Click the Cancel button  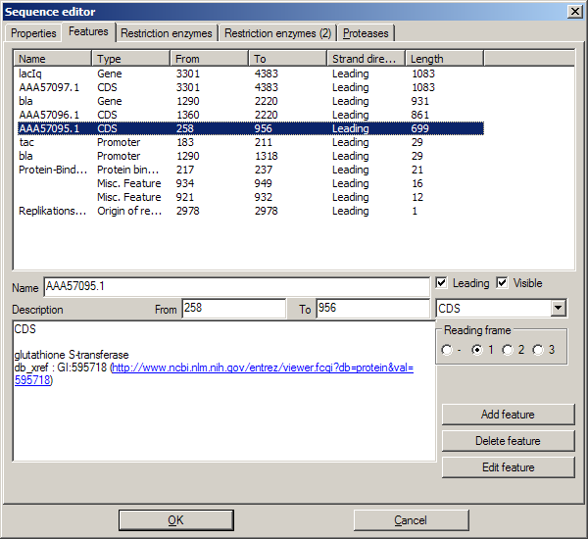pyautogui.click(x=411, y=520)
